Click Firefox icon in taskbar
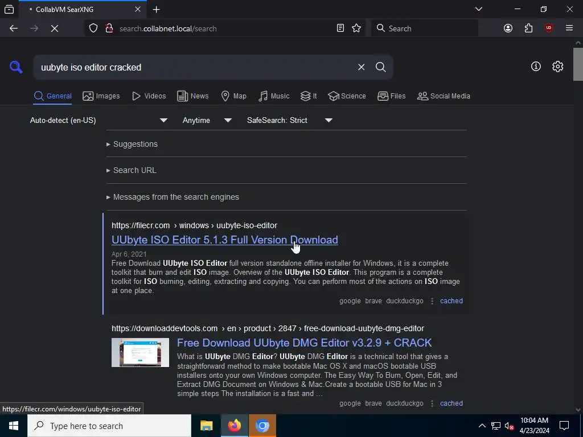 coord(234,426)
